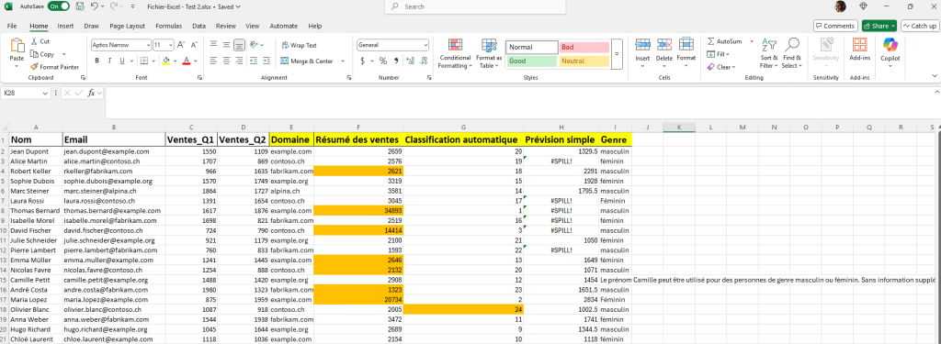Top-align the cell contents
941x344 pixels.
point(213,45)
